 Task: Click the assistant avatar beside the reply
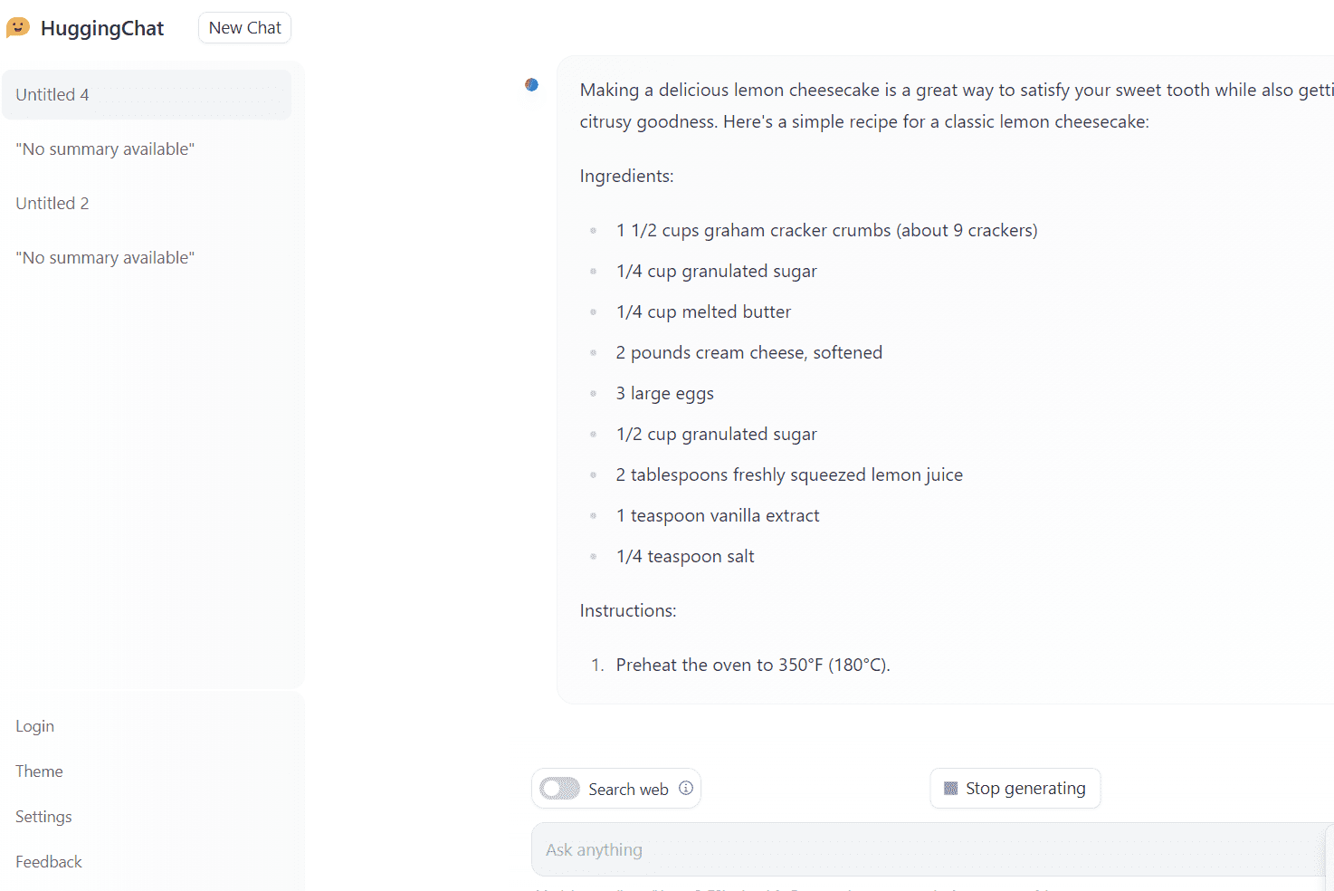point(532,85)
